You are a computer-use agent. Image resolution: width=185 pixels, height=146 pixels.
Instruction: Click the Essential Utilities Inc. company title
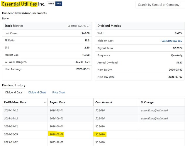point(23,4)
